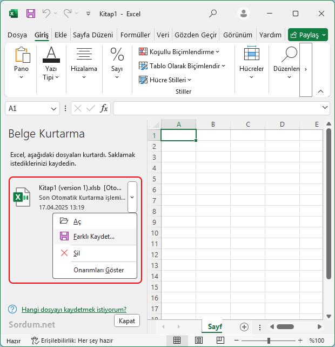Switch to the Veri tab
Image resolution: width=335 pixels, height=347 pixels.
pos(163,35)
